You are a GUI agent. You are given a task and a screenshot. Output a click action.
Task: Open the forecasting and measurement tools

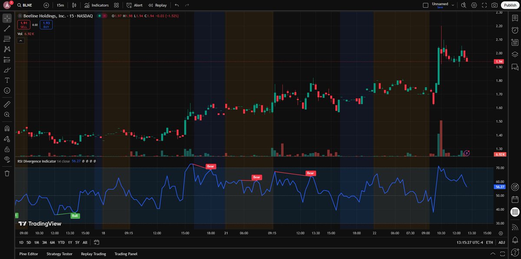[x=7, y=60]
